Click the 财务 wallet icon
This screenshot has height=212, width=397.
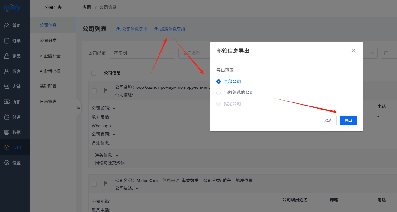(7, 117)
